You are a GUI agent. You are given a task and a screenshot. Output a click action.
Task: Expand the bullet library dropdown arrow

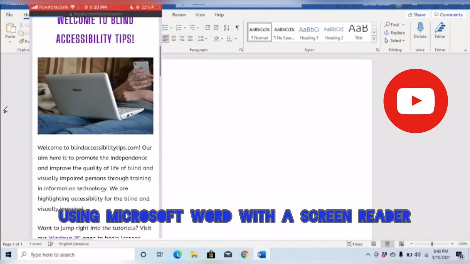[171, 28]
